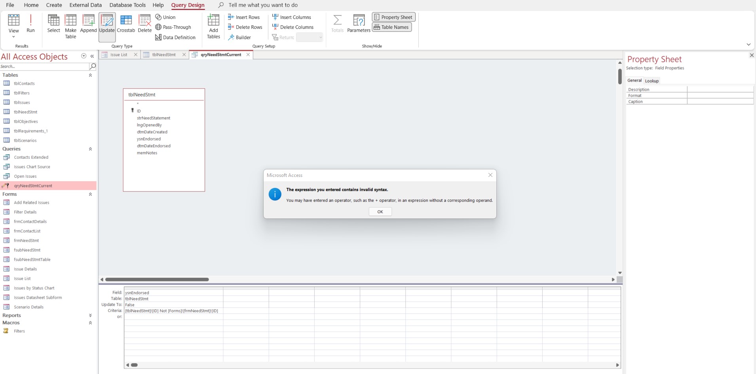Toggle the Update query type button
The width and height of the screenshot is (756, 374).
tap(107, 27)
